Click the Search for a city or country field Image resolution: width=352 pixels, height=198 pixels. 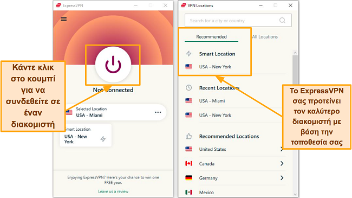238,21
